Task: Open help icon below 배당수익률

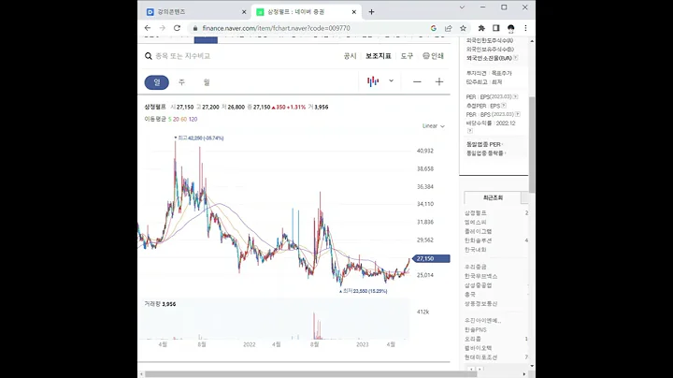Action: [470, 130]
